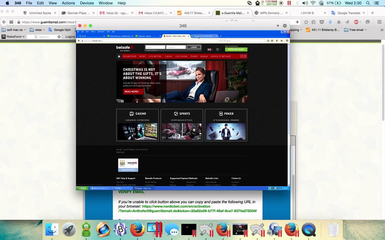
Task: Expand the 348 window dropdown triangle
Action: (278, 26)
